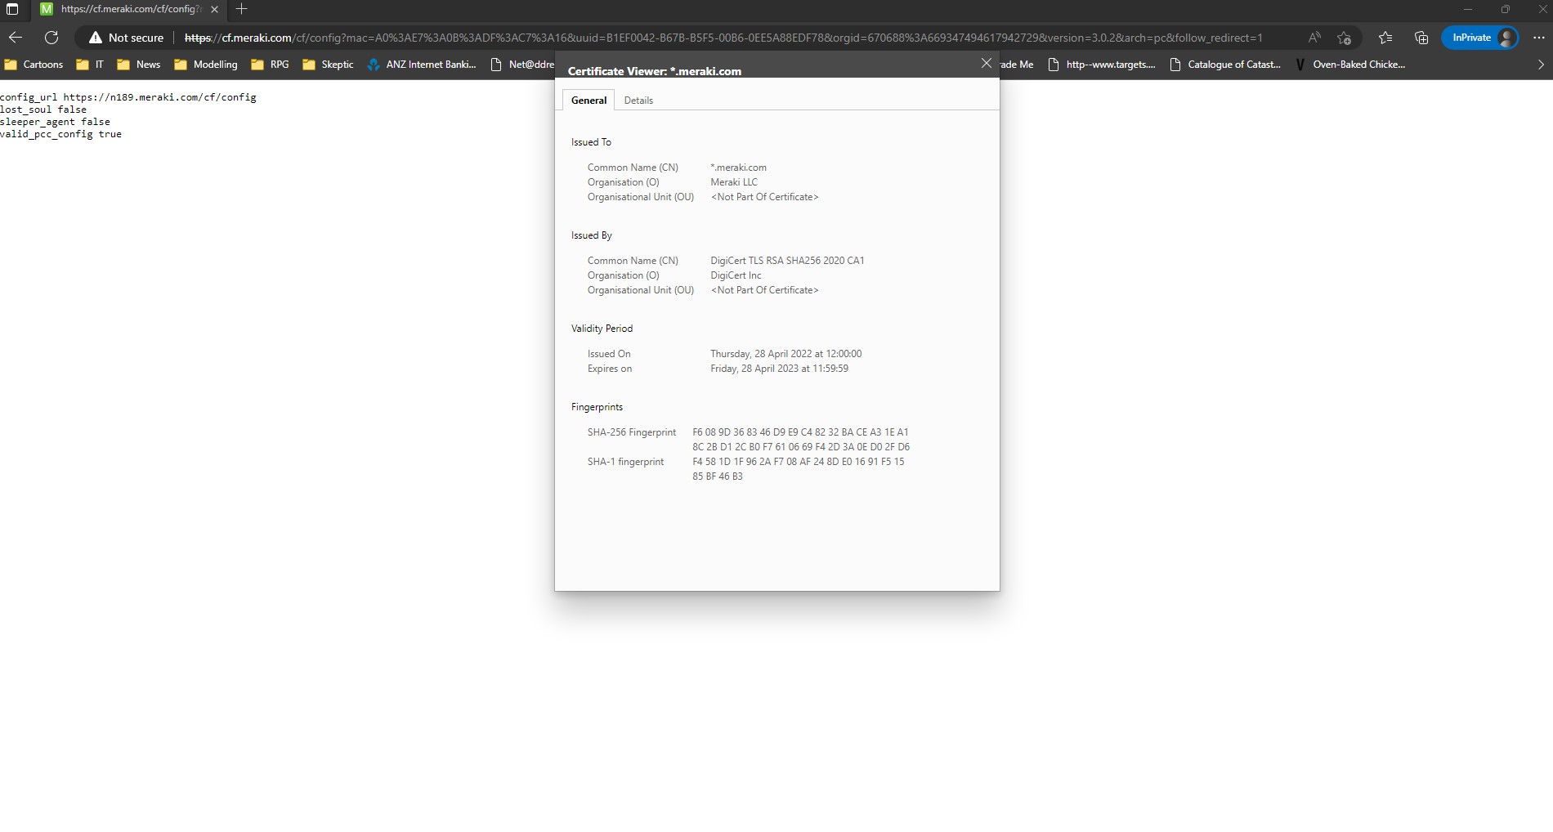This screenshot has height=832, width=1553.
Task: Add current page to favorites
Action: coord(1345,38)
